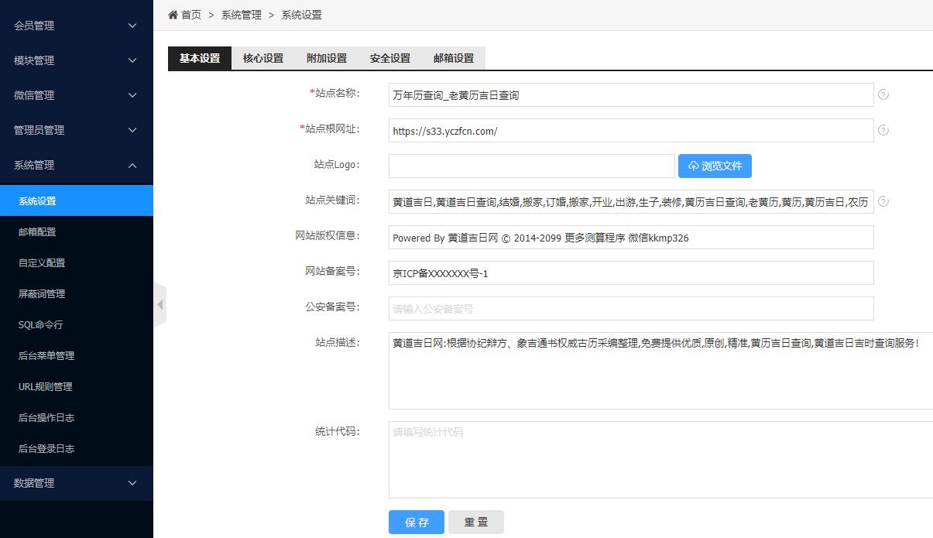Click help icon beside 站点名称 field
Screen dimensions: 933x538
tap(883, 95)
